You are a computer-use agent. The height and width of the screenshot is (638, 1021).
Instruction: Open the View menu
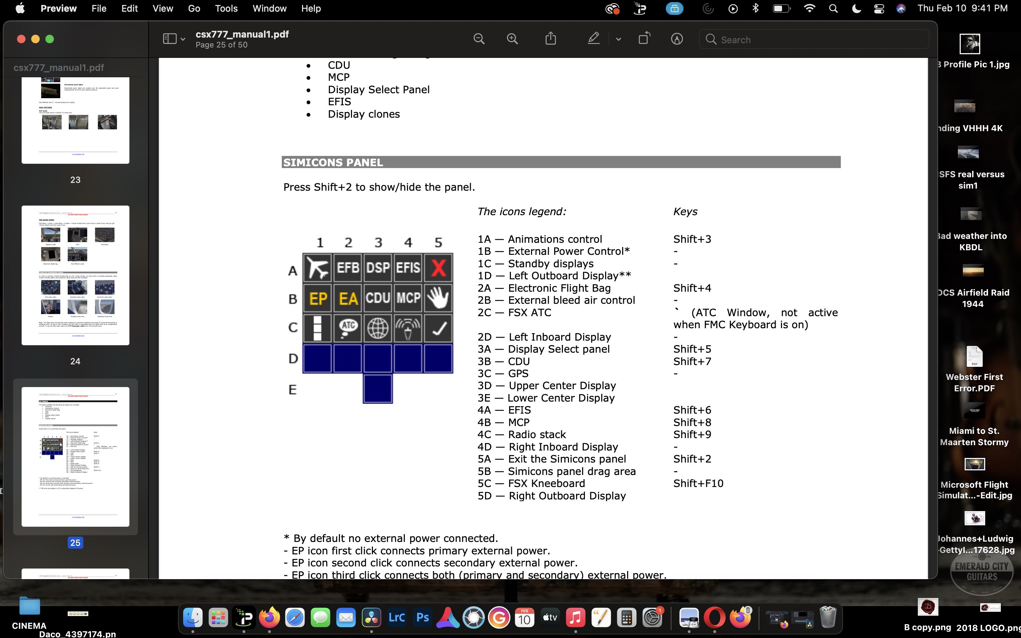(162, 8)
